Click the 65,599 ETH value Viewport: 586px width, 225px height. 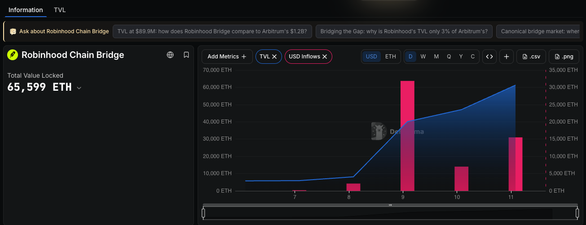click(x=40, y=87)
